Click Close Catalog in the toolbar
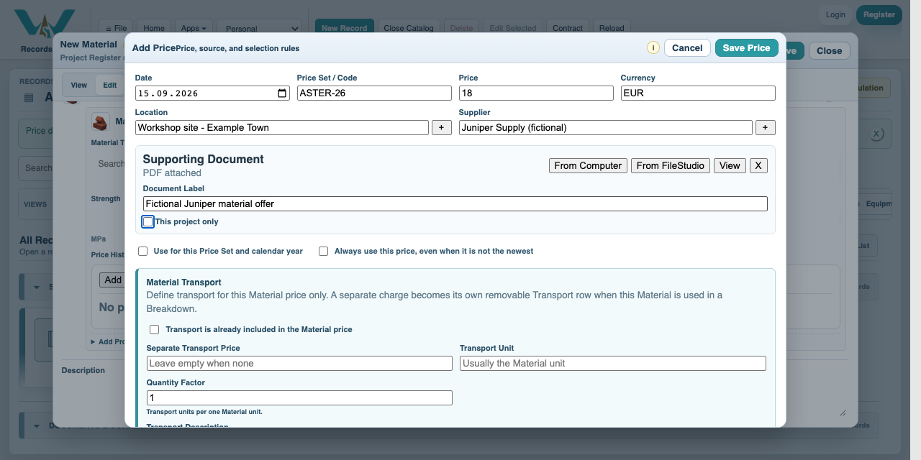The height and width of the screenshot is (460, 921). pyautogui.click(x=409, y=29)
